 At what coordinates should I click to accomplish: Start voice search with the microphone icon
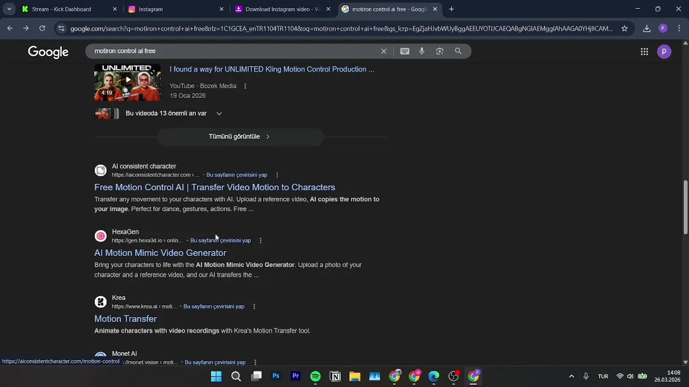(422, 51)
